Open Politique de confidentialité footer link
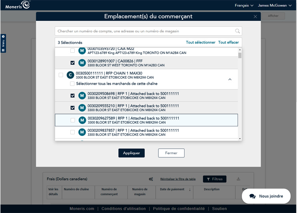The image size is (297, 213). click(x=179, y=209)
